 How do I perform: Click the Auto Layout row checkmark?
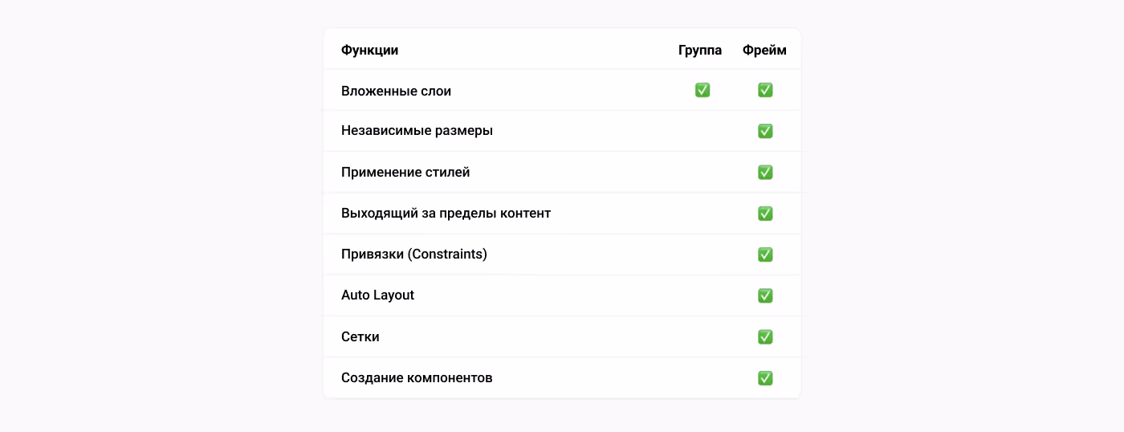[x=765, y=295]
